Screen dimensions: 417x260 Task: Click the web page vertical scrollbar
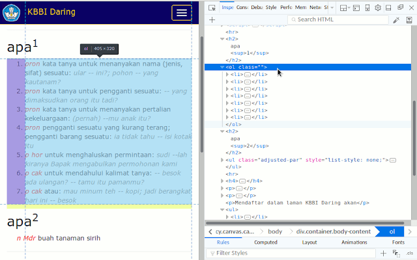(x=202, y=94)
